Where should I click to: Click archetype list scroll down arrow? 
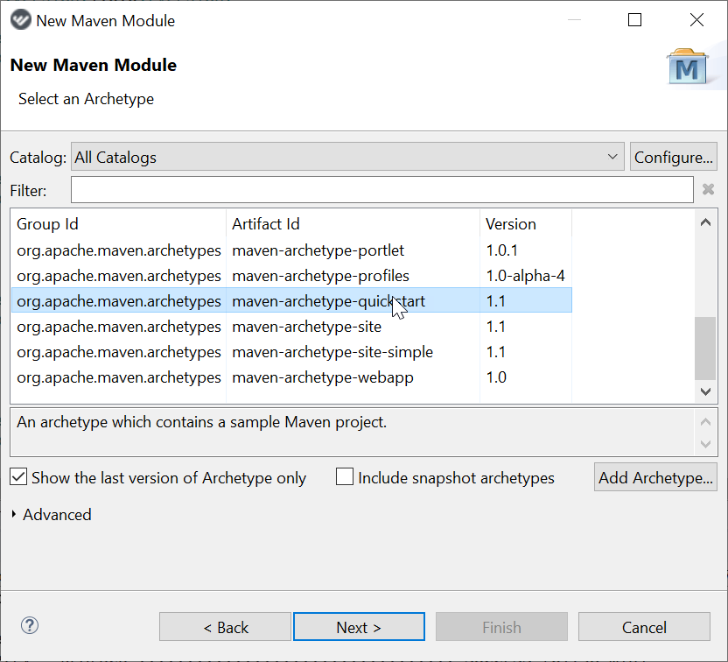click(705, 391)
